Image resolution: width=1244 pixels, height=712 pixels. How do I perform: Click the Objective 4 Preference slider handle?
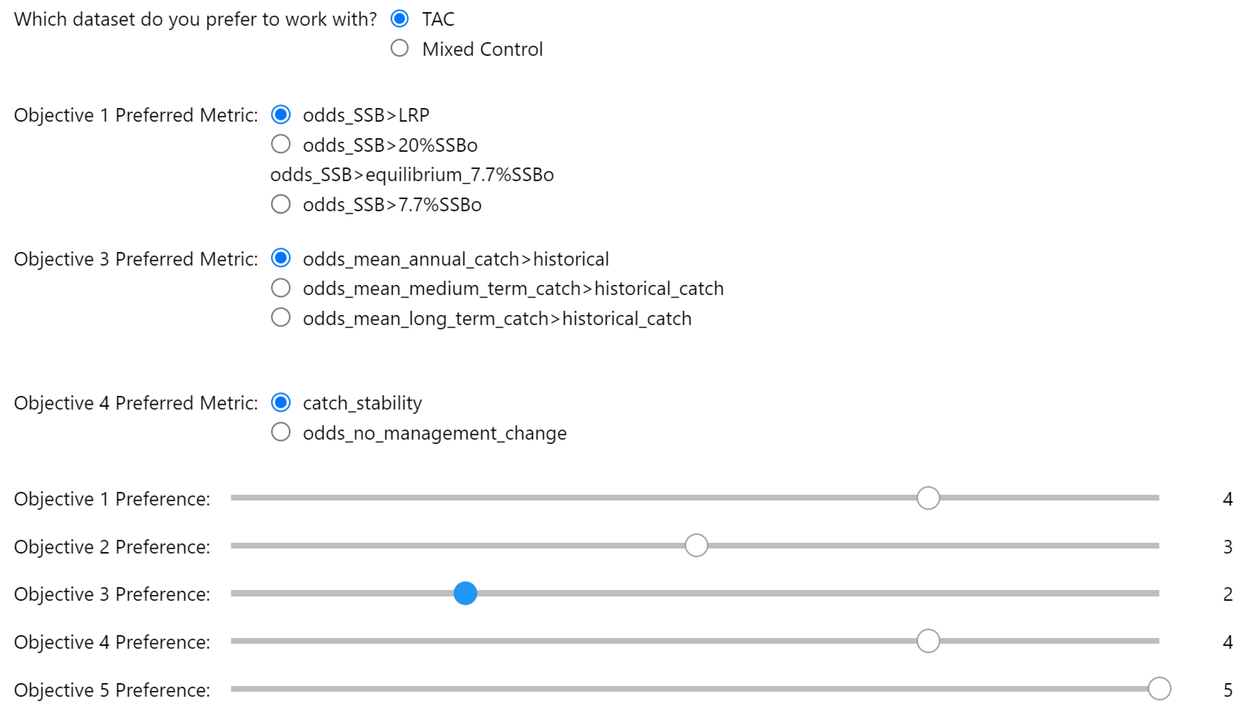pos(928,641)
